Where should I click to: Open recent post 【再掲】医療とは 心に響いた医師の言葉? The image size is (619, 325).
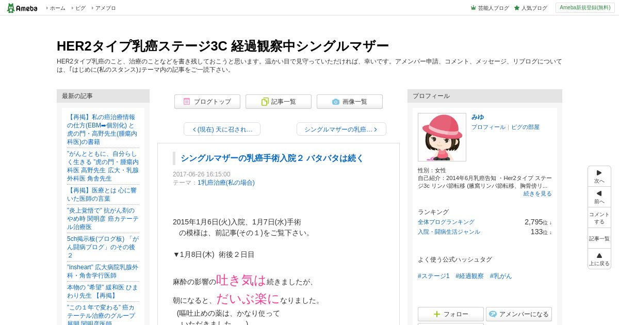coord(103,194)
